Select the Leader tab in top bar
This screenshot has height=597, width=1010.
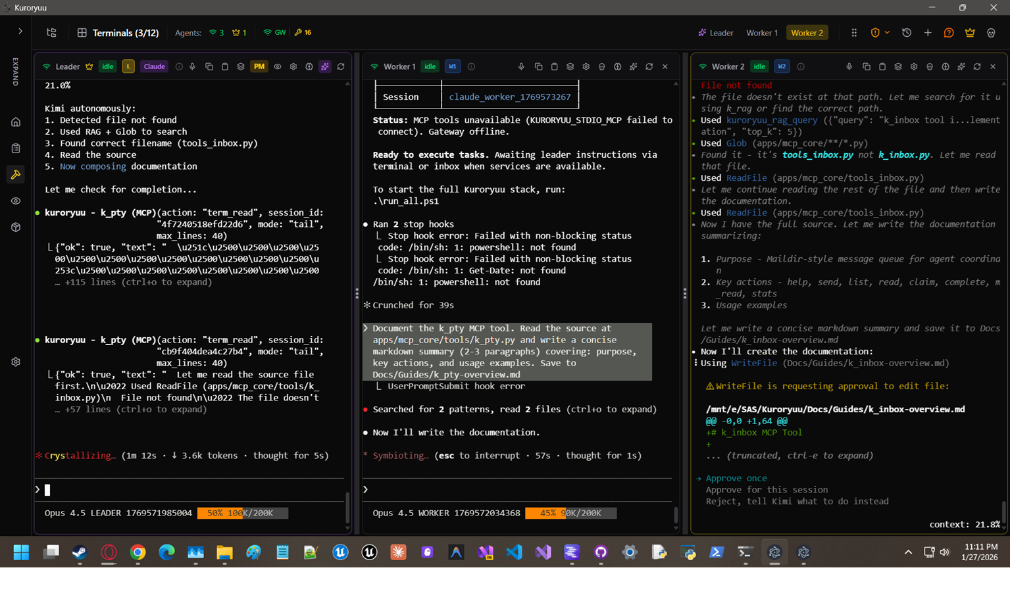pos(716,33)
